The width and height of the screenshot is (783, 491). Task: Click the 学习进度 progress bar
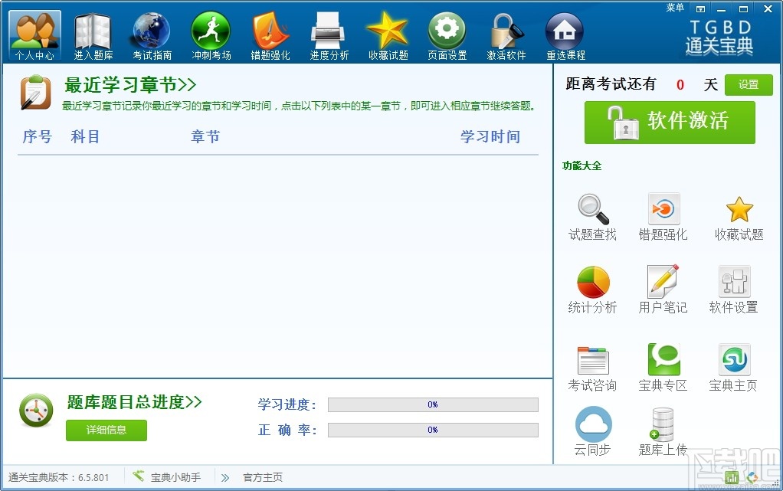433,404
